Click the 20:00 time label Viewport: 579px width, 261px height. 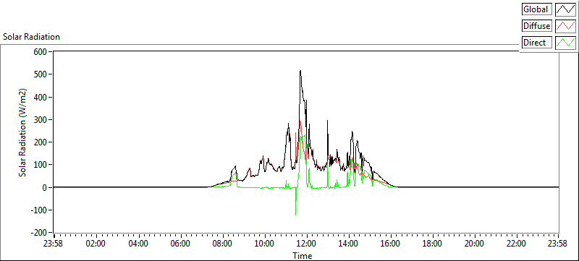475,244
